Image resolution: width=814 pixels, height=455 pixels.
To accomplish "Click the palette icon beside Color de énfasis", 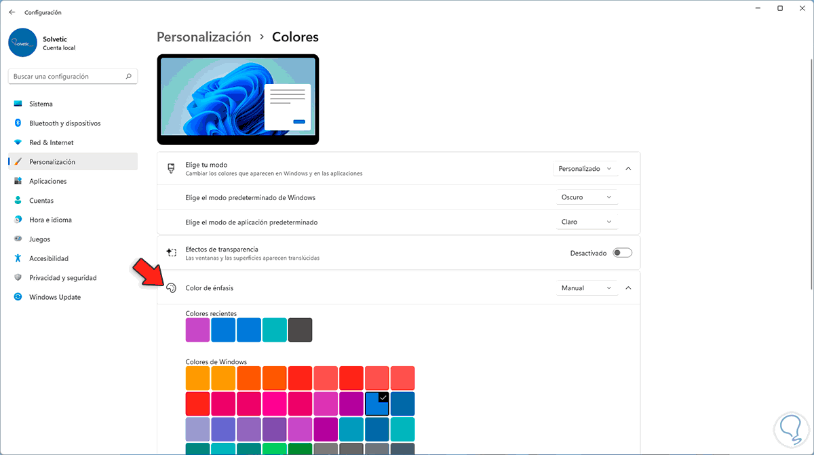I will [172, 288].
